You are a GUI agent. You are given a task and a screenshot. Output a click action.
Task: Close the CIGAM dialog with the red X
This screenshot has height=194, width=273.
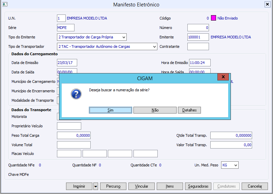point(223,77)
